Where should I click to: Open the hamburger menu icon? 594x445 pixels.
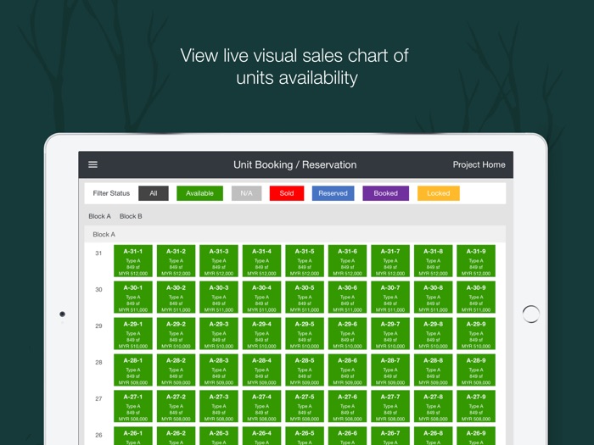point(93,164)
